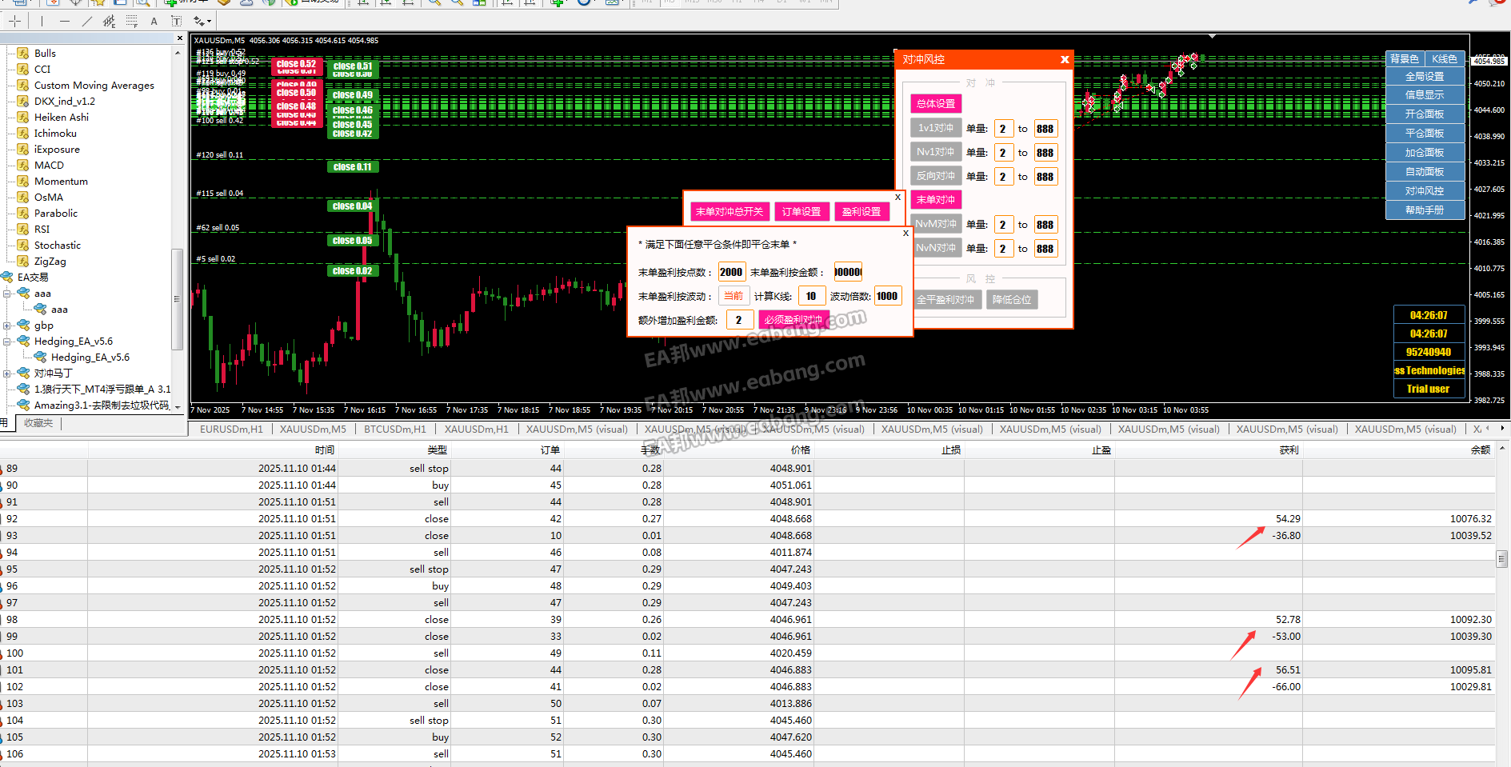The height and width of the screenshot is (767, 1511).
Task: Pick the horizontal line drawing tool
Action: (65, 22)
